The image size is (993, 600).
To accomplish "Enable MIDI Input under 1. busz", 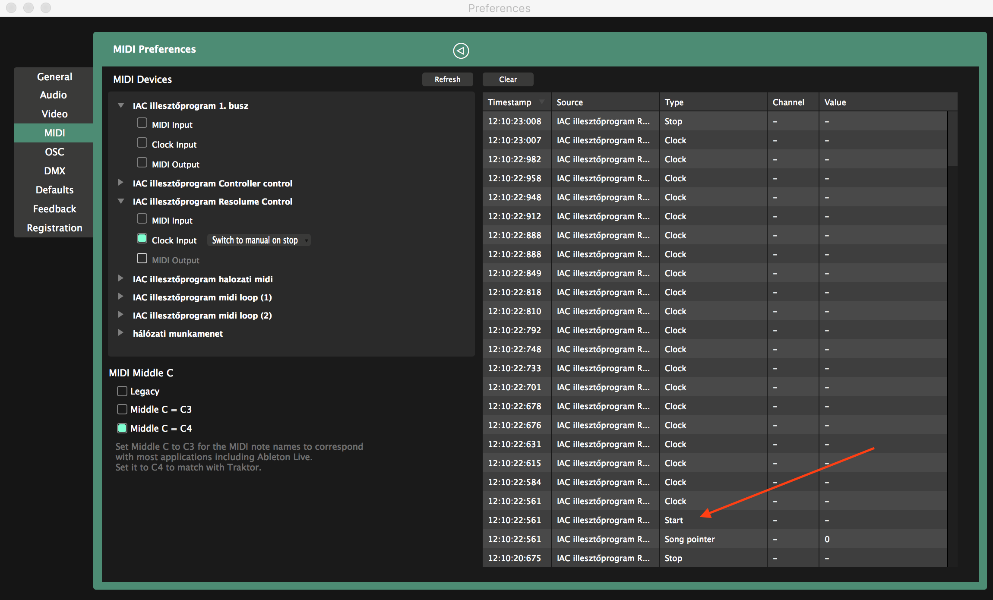I will click(x=142, y=123).
